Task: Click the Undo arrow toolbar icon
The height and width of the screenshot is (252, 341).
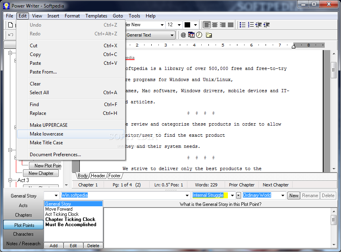Action: (11, 35)
